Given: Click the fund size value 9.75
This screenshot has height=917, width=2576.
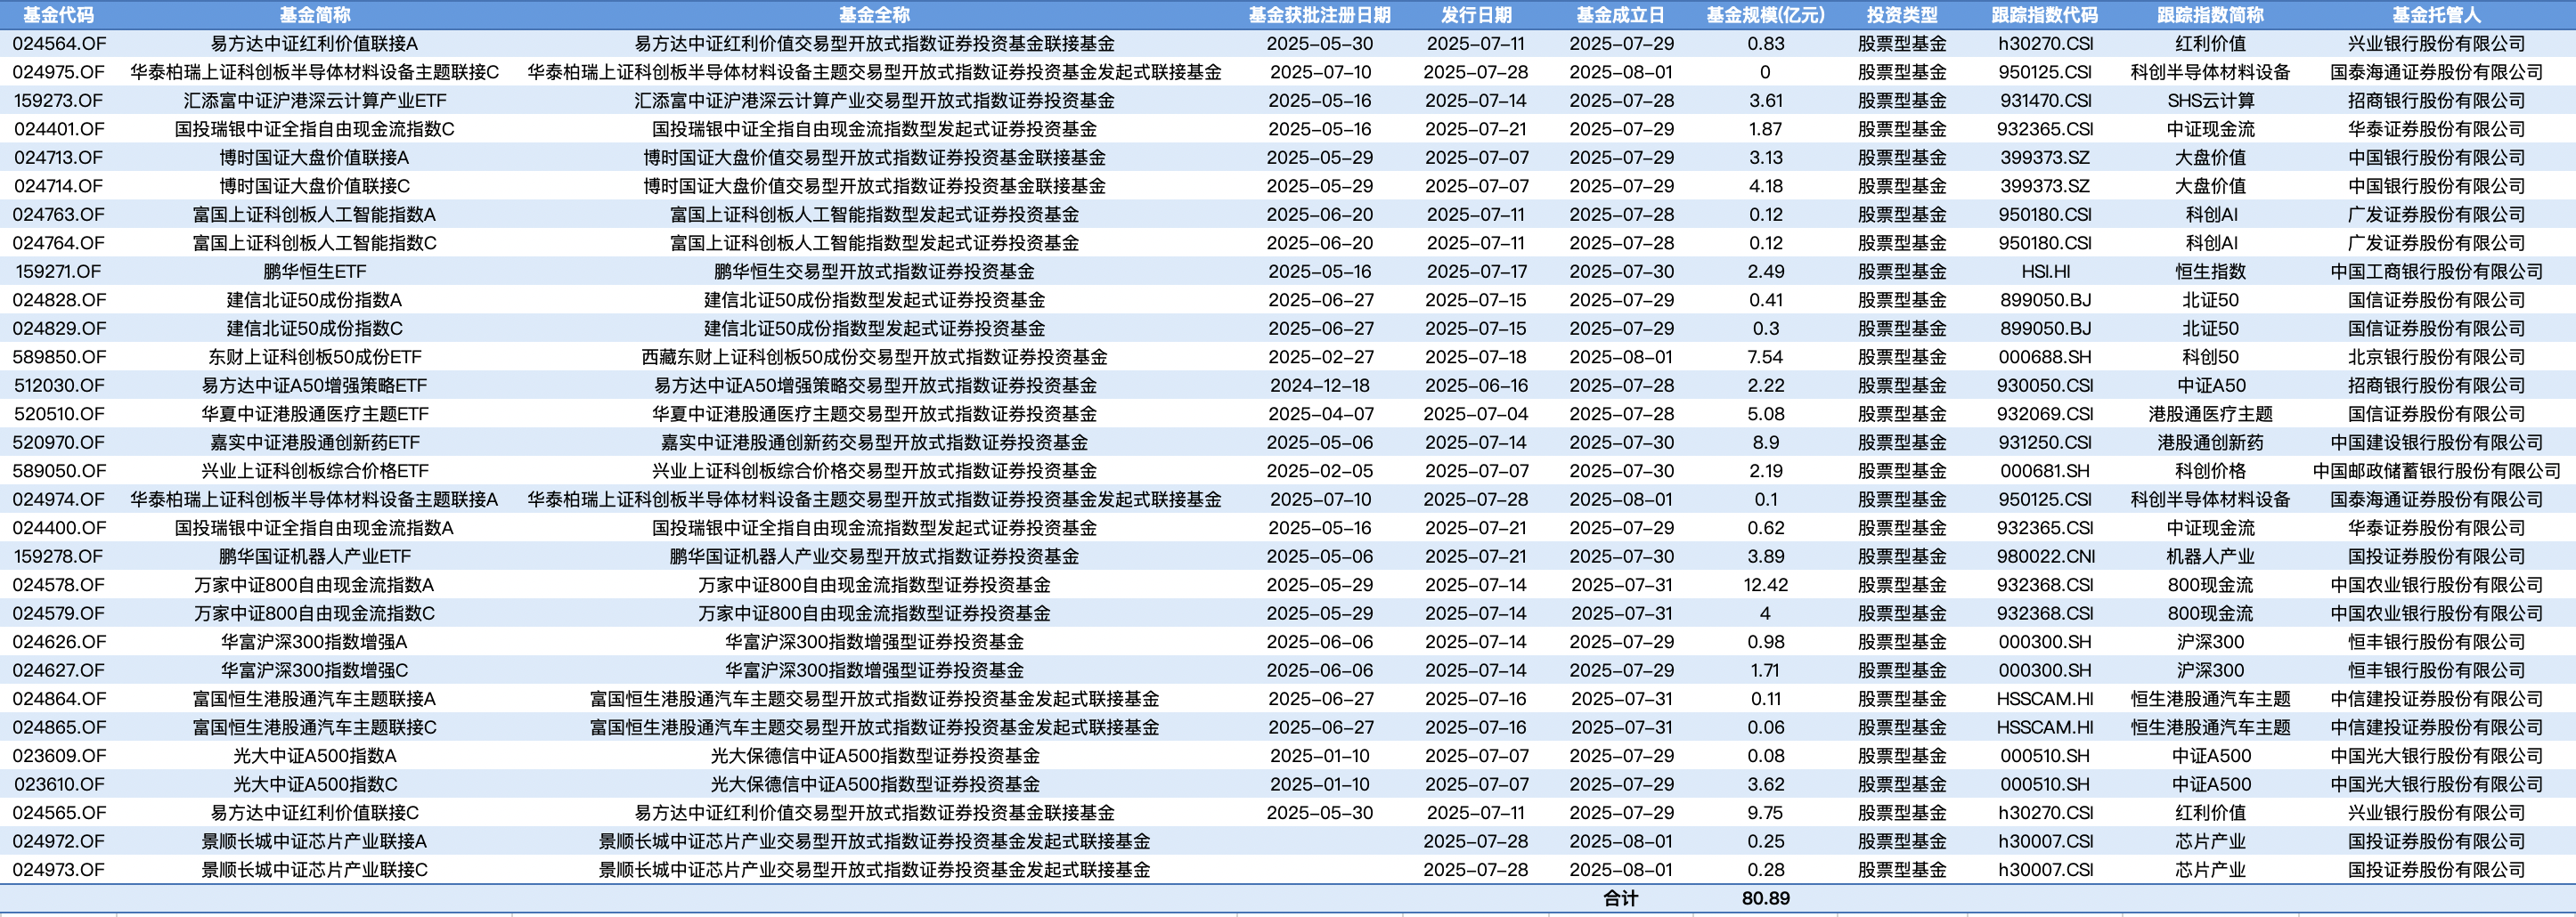Looking at the screenshot, I should point(1765,813).
